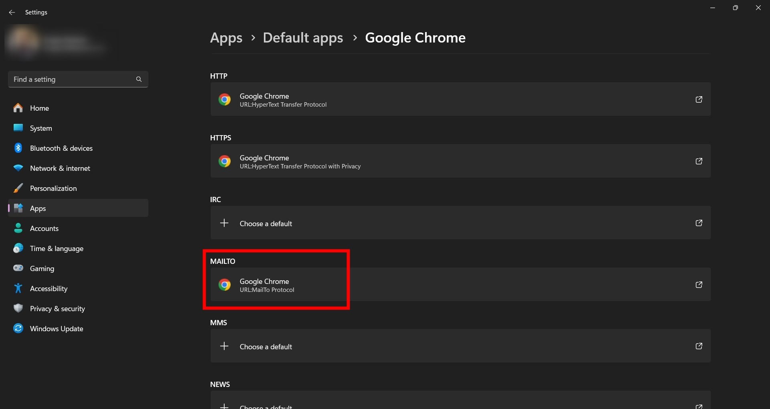Click the Personalization paintbrush icon
Screen dimensions: 770x409
coord(18,188)
